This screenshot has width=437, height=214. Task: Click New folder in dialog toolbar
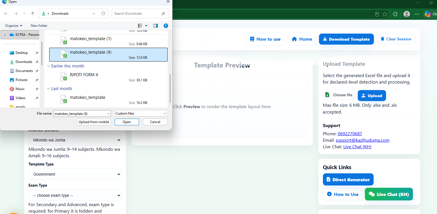(39, 26)
